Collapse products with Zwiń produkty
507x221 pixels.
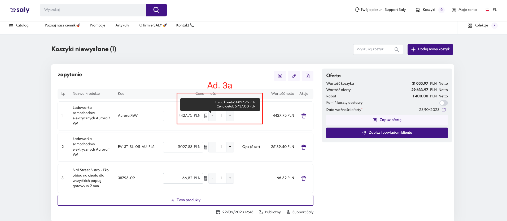click(185, 200)
